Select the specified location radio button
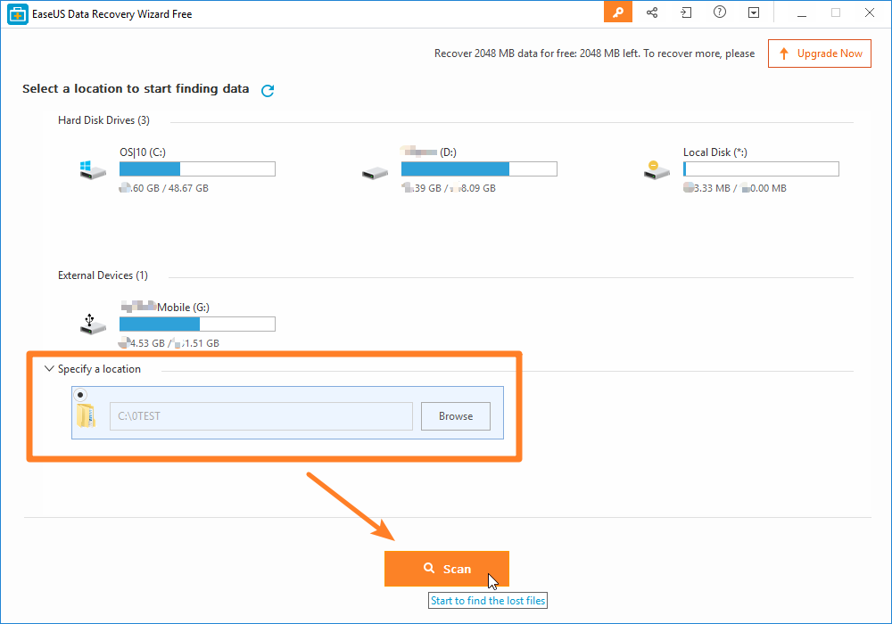This screenshot has height=624, width=892. [x=81, y=394]
